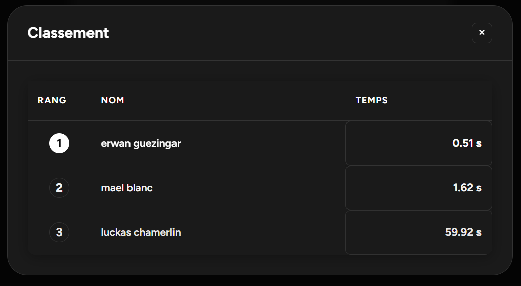Select player name luckas chamerlin
Image resolution: width=521 pixels, height=286 pixels.
coord(141,233)
